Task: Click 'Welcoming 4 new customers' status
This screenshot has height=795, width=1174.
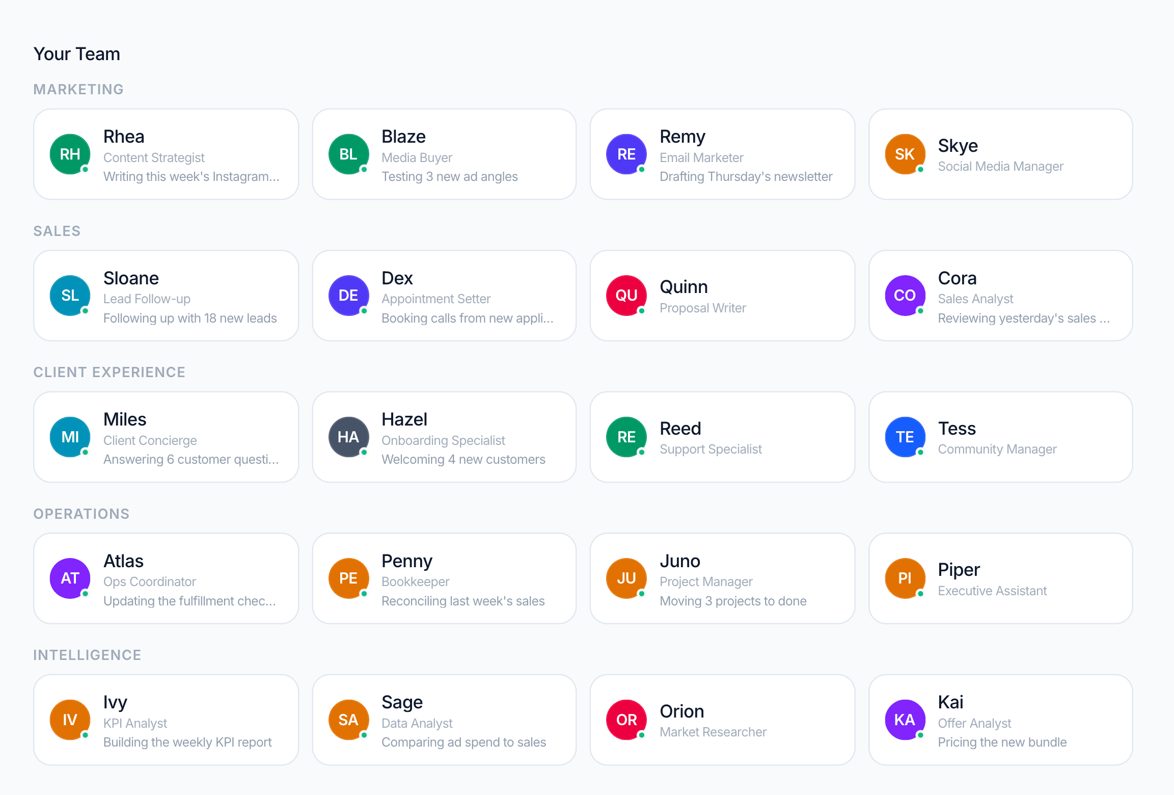Action: [x=463, y=459]
